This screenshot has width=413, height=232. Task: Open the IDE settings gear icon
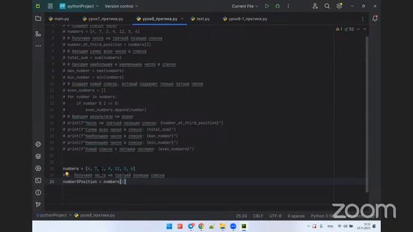click(x=339, y=6)
